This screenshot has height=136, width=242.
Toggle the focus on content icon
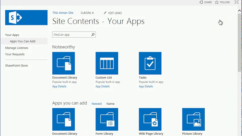point(237,2)
